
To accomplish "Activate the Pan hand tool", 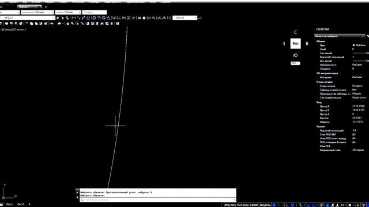I will click(68, 24).
